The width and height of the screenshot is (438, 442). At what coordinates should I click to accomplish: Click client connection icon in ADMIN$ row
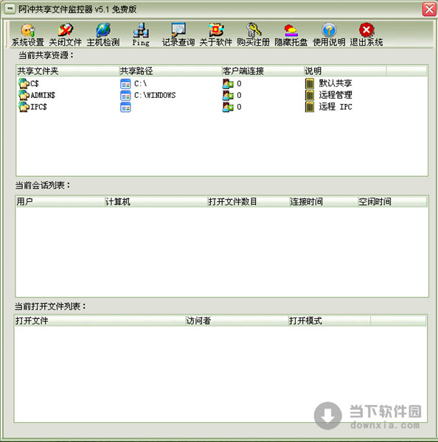pos(228,95)
